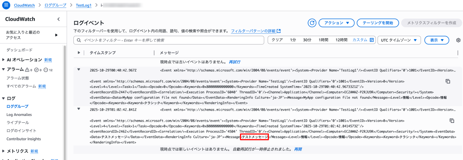Open the custom time range calendar icon

(x=372, y=40)
